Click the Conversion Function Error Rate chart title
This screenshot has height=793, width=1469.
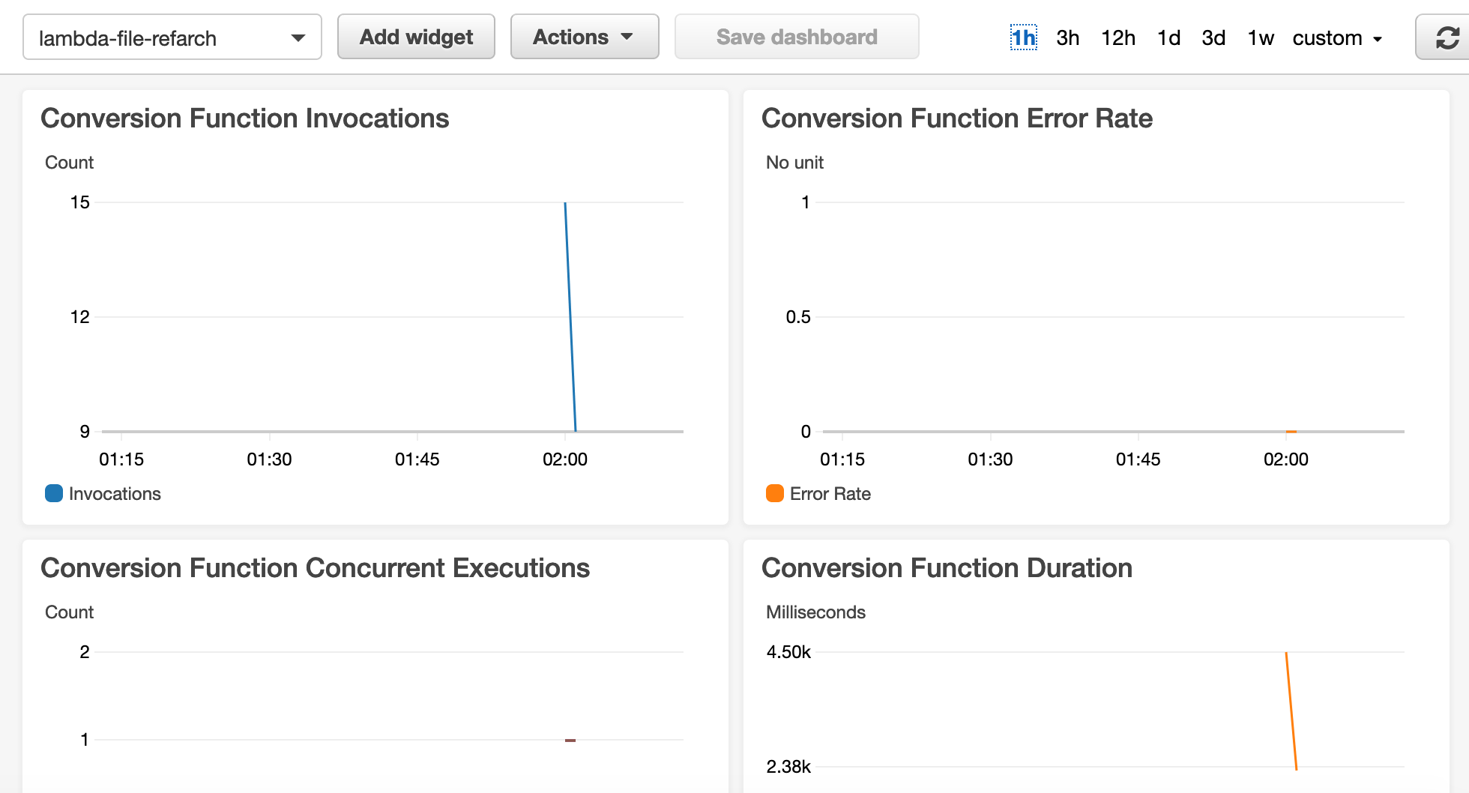(x=957, y=118)
